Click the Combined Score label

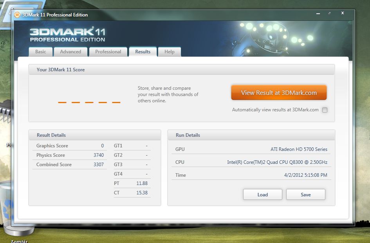click(54, 165)
